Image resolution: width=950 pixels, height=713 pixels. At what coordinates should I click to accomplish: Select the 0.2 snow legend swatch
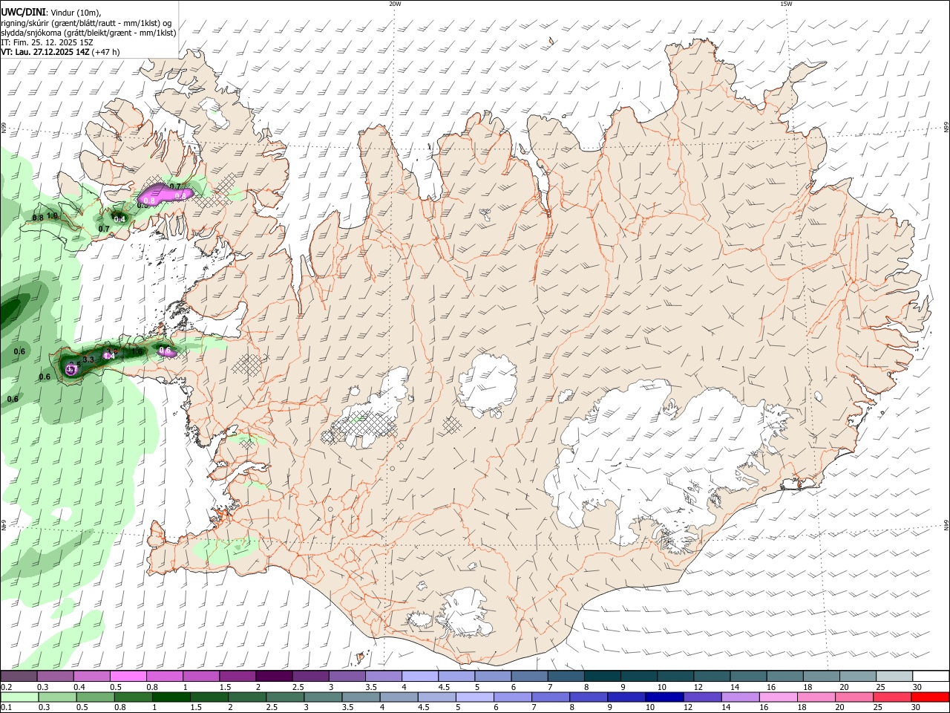[19, 677]
